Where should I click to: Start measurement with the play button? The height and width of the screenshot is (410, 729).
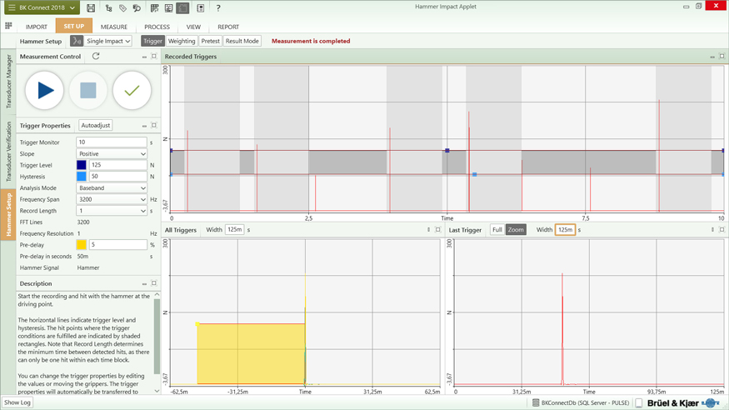click(45, 90)
